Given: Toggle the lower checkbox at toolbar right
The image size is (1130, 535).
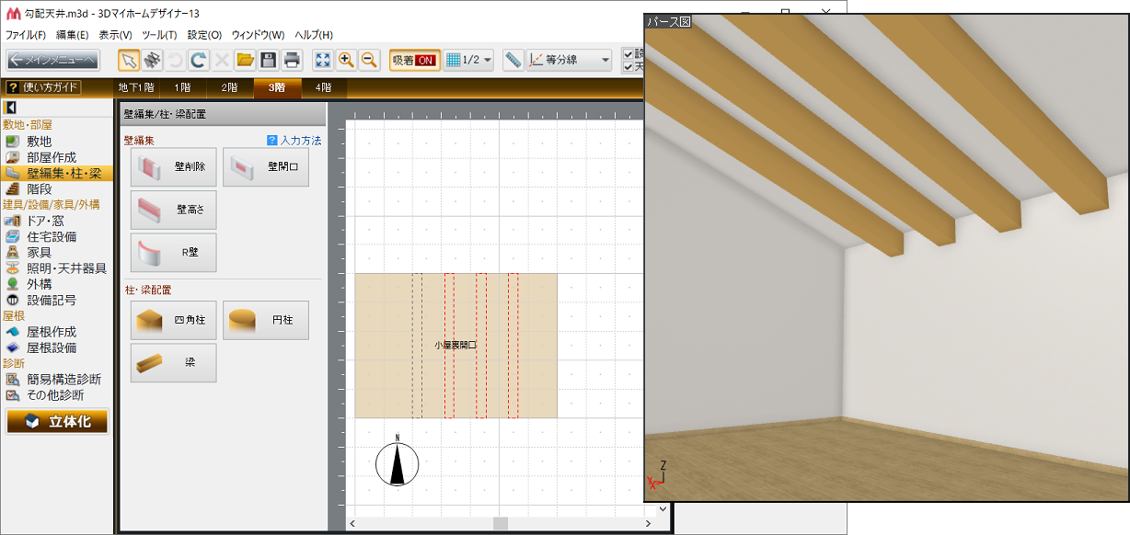Looking at the screenshot, I should click(628, 67).
